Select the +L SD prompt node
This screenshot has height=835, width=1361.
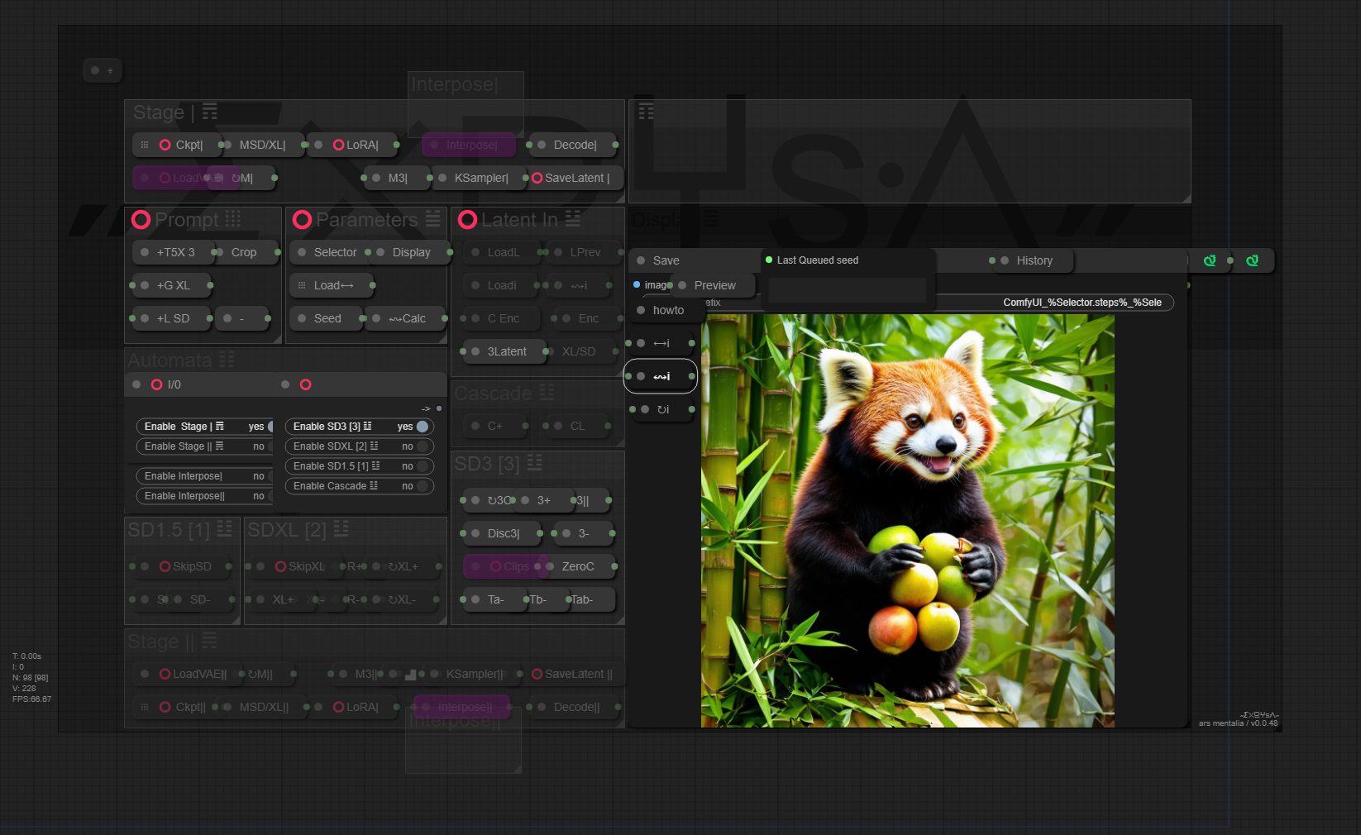coord(174,318)
